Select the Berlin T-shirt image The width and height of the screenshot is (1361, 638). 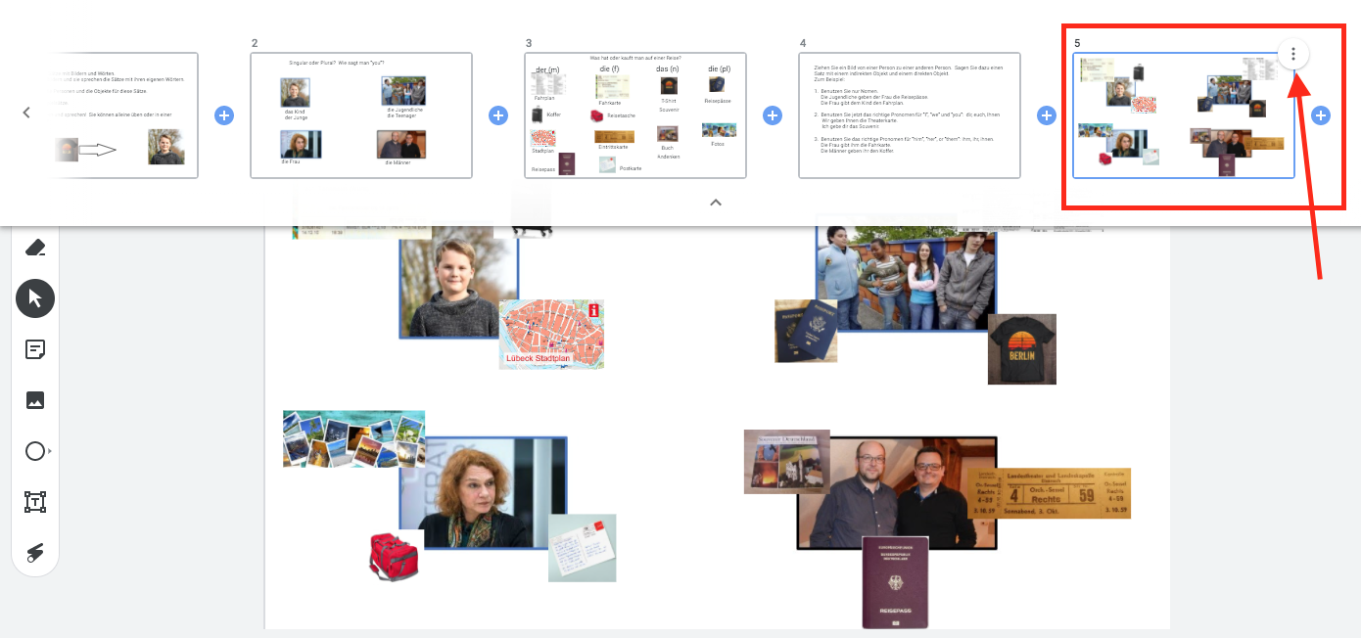[1021, 349]
